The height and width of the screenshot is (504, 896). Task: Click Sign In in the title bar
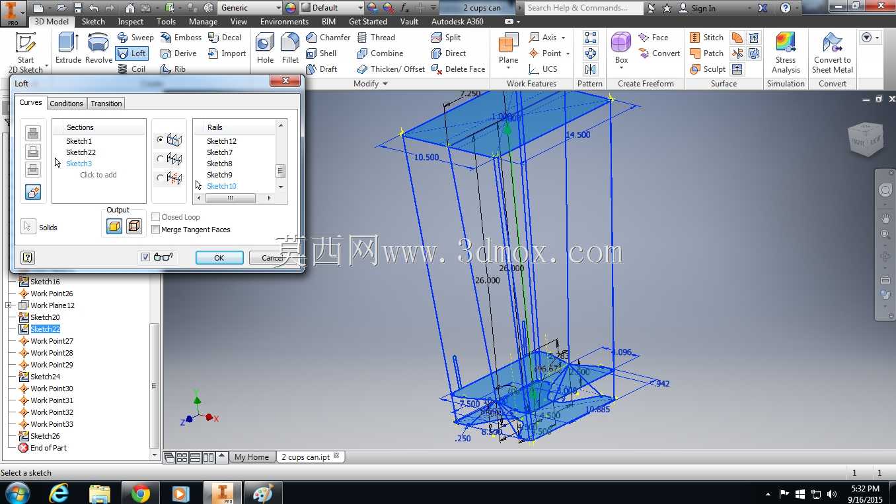tap(703, 8)
